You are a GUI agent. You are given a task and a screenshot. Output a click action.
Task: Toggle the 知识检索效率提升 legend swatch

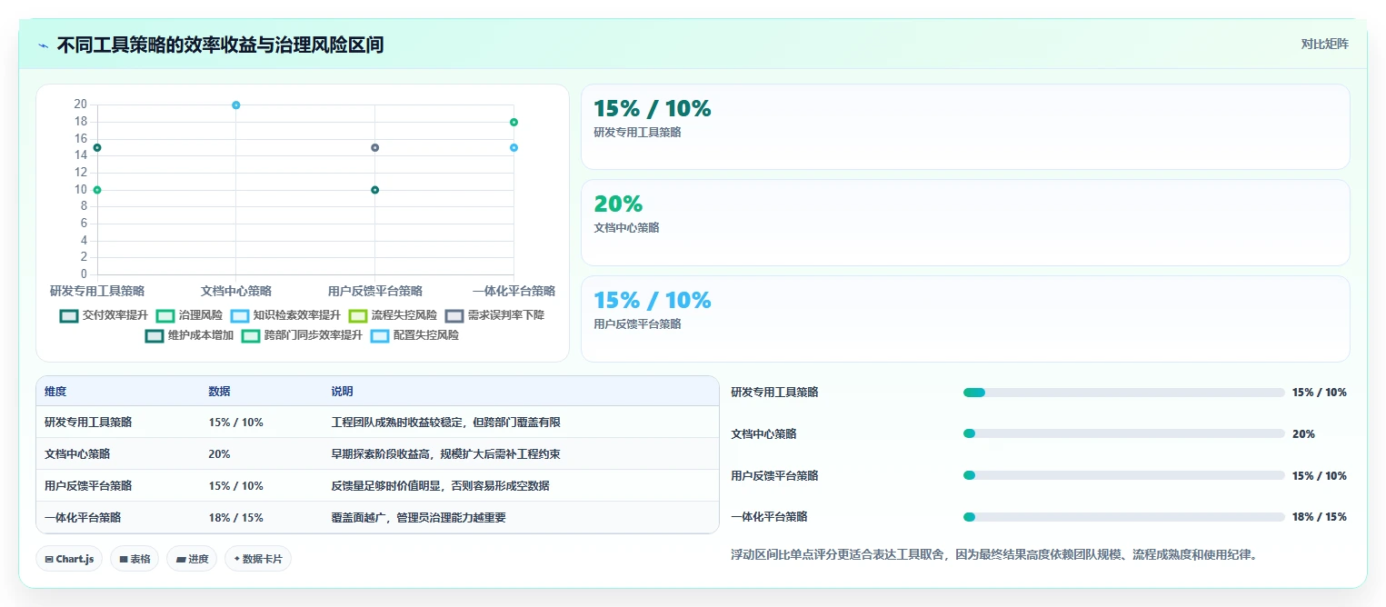pyautogui.click(x=239, y=315)
